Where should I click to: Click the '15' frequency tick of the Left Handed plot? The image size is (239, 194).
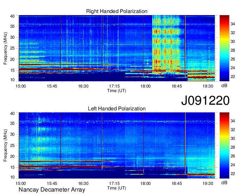[x=12, y=168]
